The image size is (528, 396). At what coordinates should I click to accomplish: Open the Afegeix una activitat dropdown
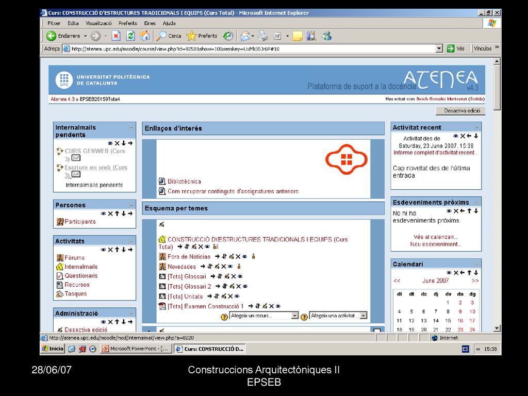tap(338, 316)
